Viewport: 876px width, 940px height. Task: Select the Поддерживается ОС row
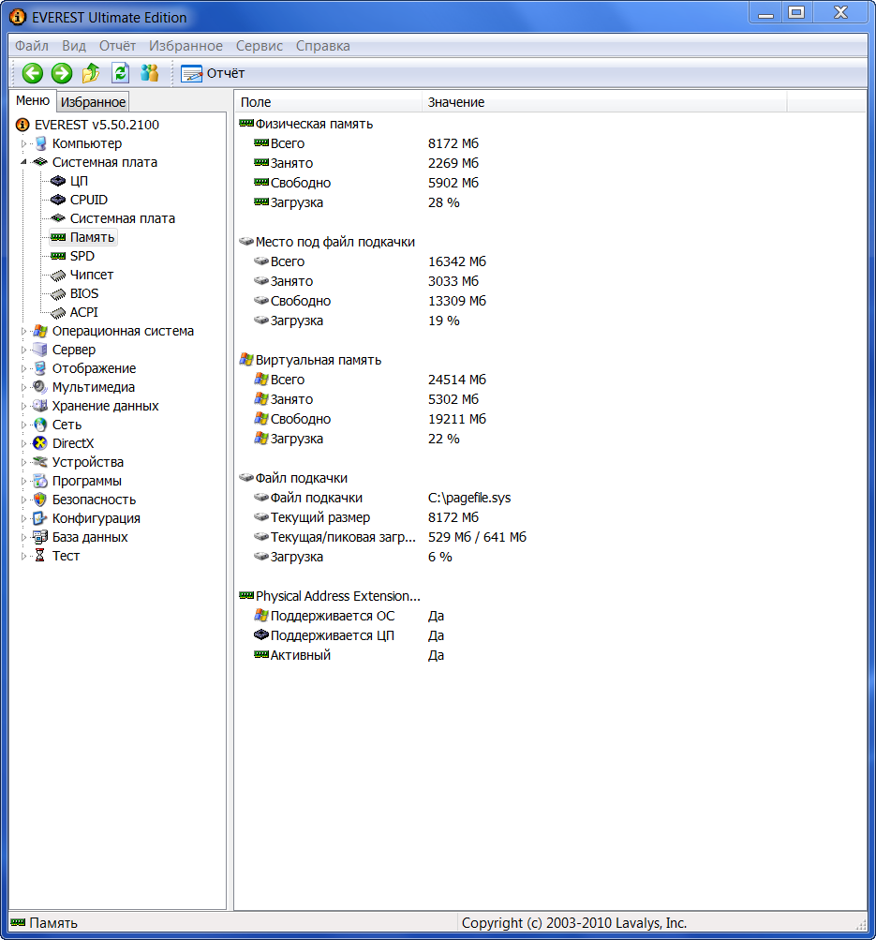coord(349,617)
